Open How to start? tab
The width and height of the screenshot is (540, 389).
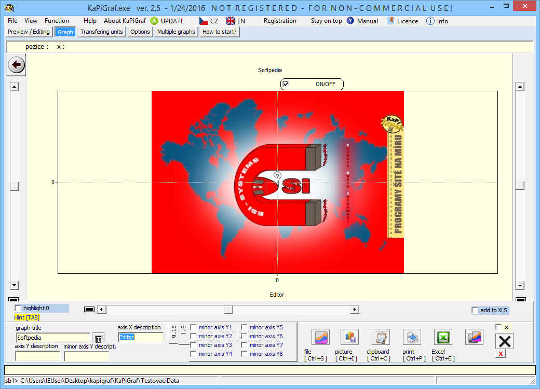pyautogui.click(x=219, y=32)
